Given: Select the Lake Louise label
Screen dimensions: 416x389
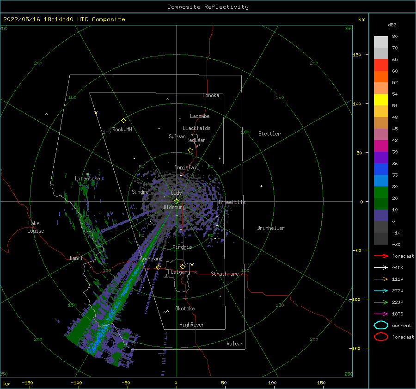Looking at the screenshot, I should (x=36, y=227).
